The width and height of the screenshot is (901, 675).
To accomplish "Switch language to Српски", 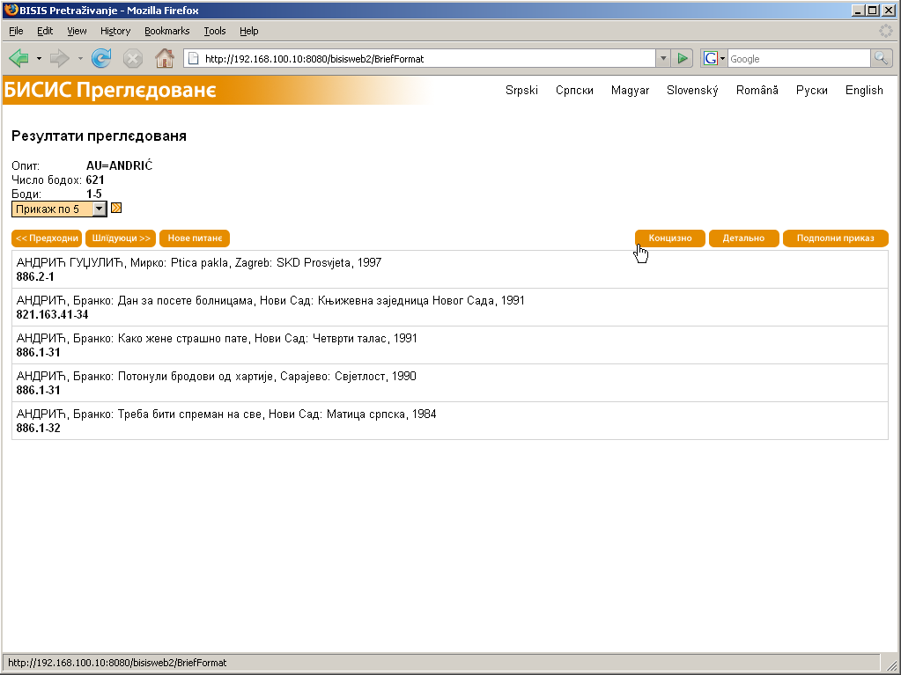I will click(x=574, y=90).
